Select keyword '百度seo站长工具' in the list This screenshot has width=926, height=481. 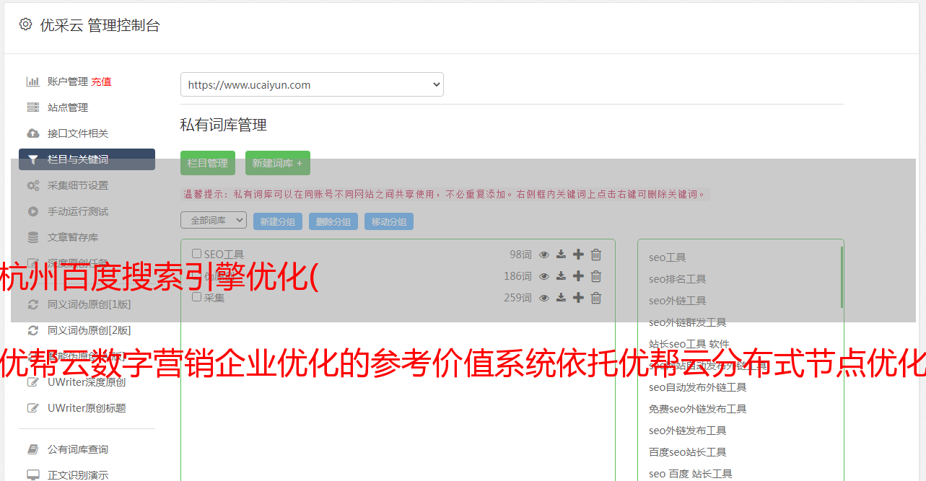click(x=688, y=452)
